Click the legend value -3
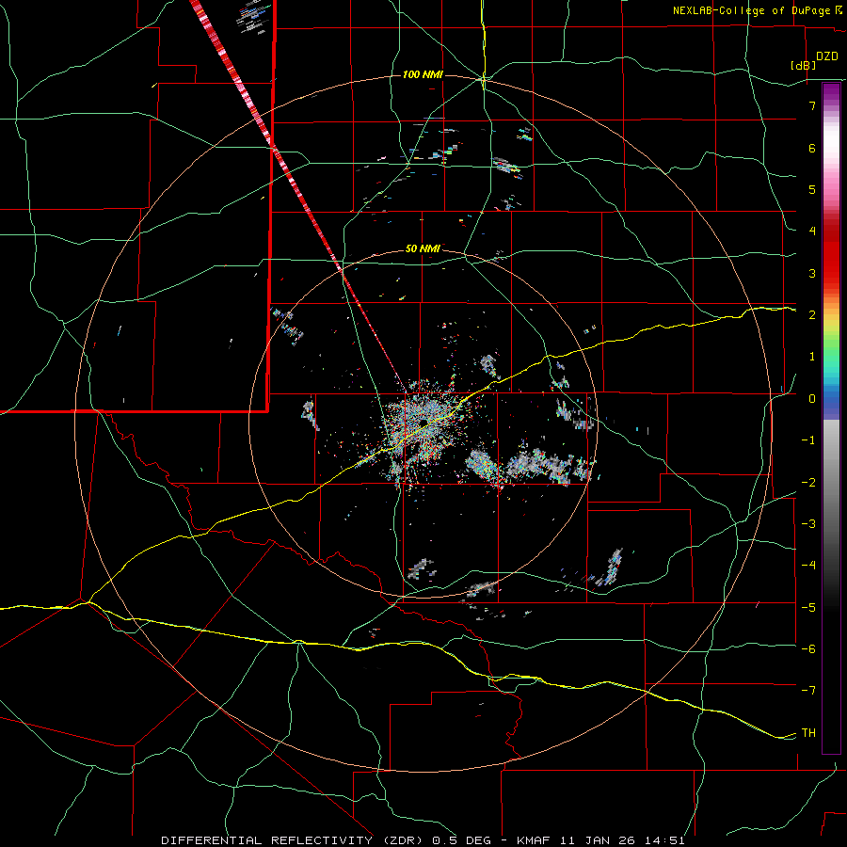The width and height of the screenshot is (847, 847). click(808, 523)
